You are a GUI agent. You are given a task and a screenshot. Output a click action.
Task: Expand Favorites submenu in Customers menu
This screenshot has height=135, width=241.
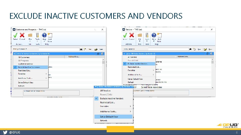[31, 74]
